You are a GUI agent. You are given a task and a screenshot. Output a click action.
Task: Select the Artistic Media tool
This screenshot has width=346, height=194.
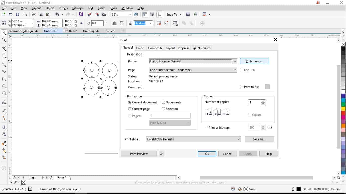tap(4, 71)
